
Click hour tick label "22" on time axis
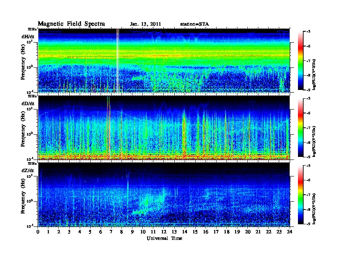coord(269,232)
